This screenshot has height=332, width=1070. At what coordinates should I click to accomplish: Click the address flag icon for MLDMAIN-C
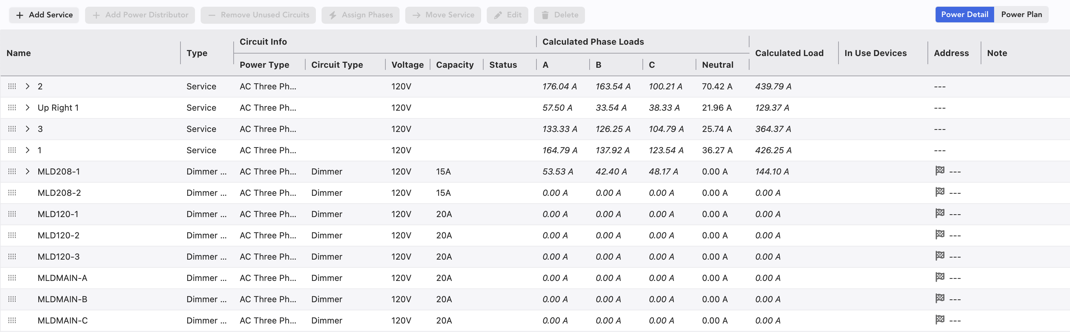[940, 320]
